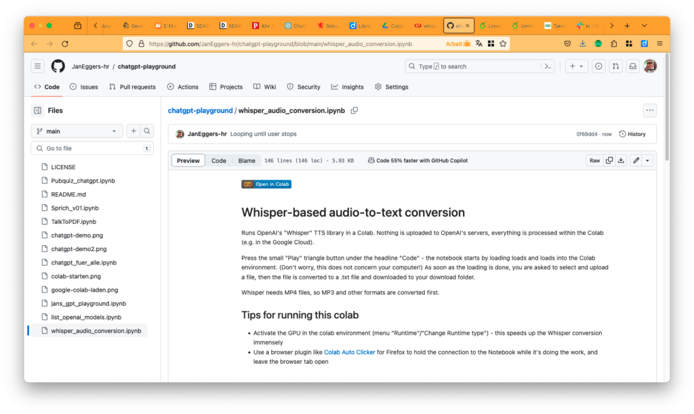The width and height of the screenshot is (694, 414).
Task: Open the user avatar menu
Action: (x=650, y=66)
